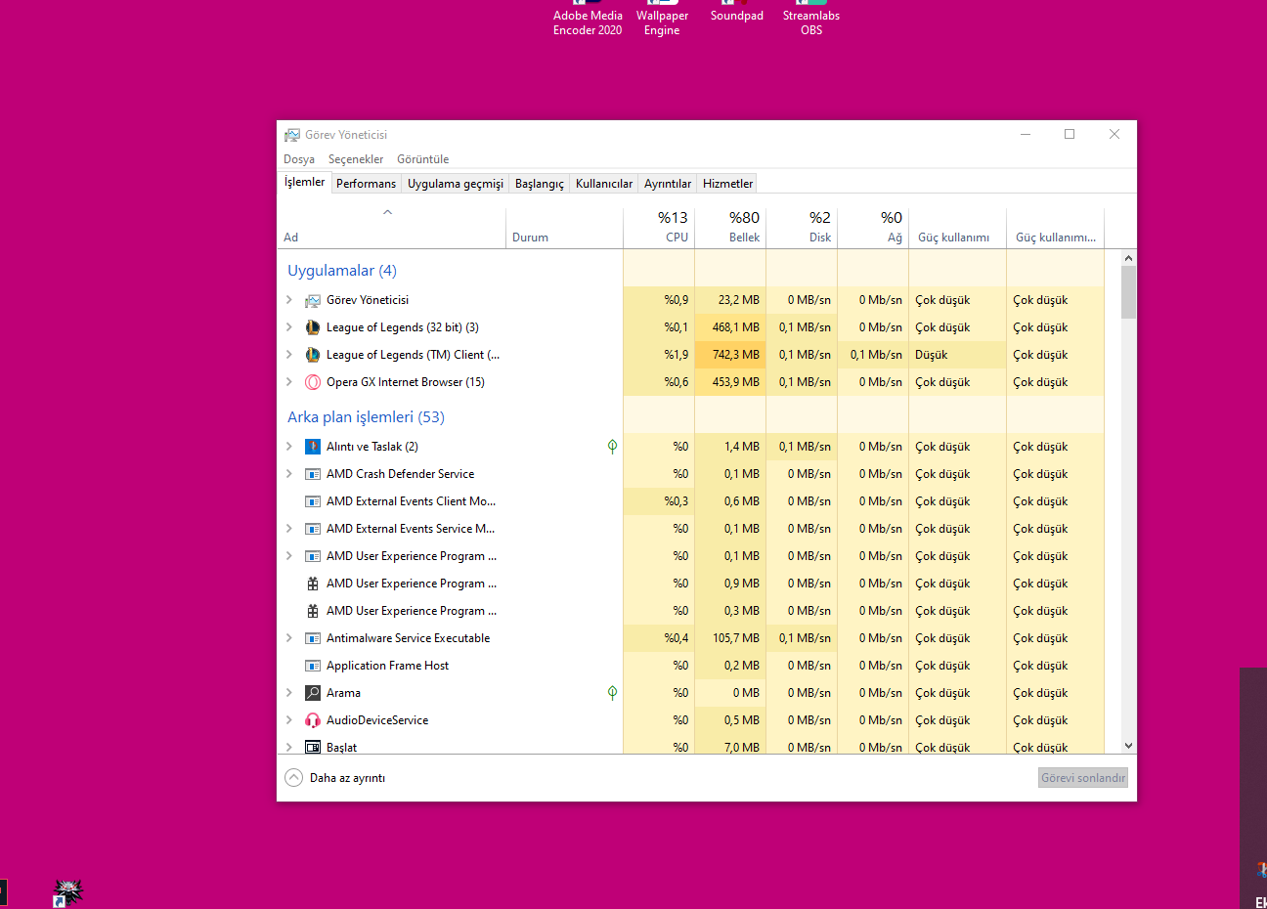Viewport: 1267px width, 909px height.
Task: Select the İşlemler tab
Action: [x=305, y=183]
